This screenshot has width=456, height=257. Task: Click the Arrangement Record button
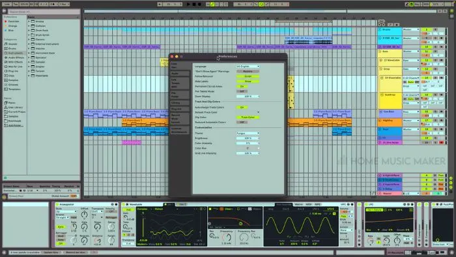(x=199, y=5)
